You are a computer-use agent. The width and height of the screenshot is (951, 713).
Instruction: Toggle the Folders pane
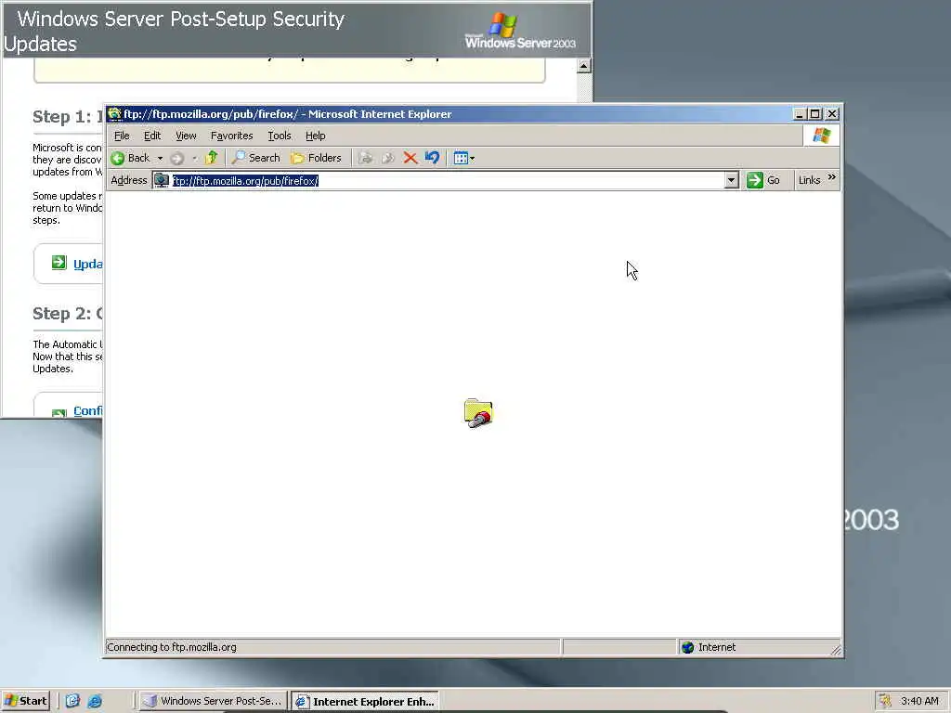point(316,158)
